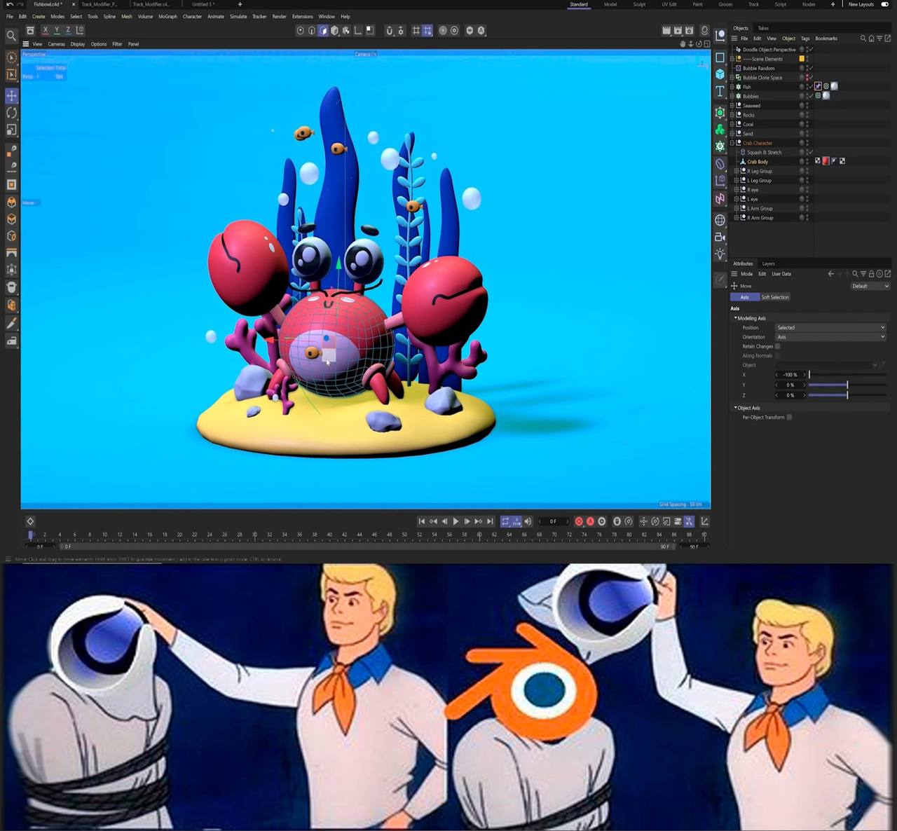The height and width of the screenshot is (831, 897).
Task: Click the globe Floor/Sky environment icon
Action: tap(720, 220)
